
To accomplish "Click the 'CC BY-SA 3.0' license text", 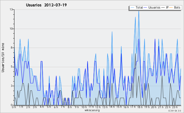I will pos(174,111).
